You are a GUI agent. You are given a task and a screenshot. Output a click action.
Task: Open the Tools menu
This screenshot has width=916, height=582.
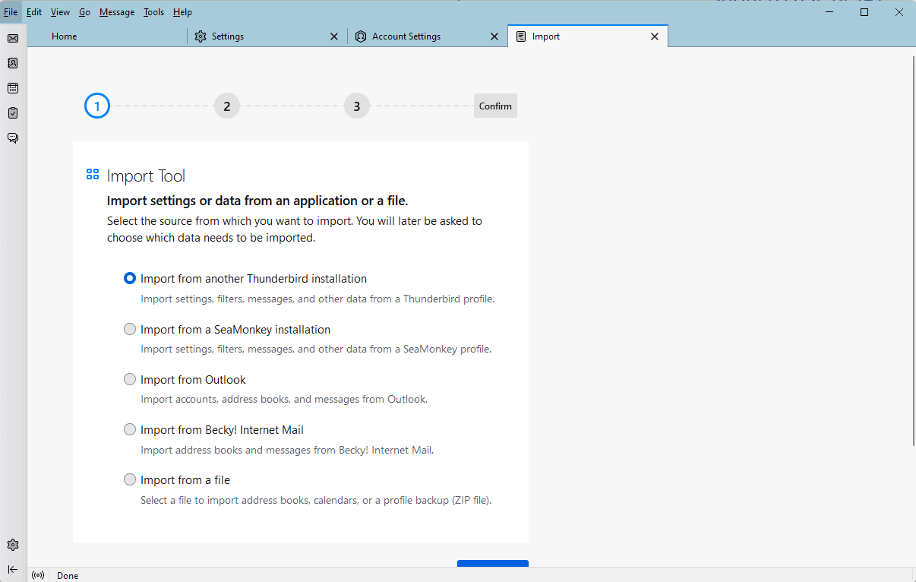(153, 12)
